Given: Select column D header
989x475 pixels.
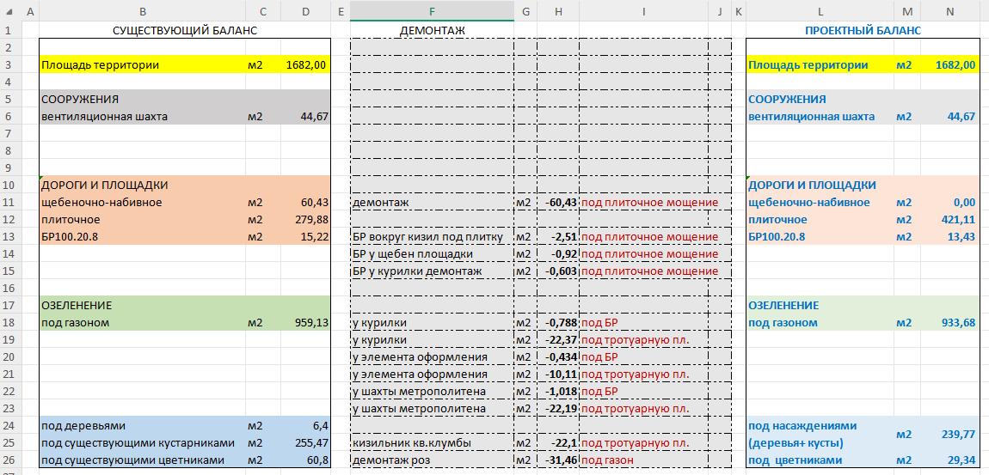Looking at the screenshot, I should 305,10.
